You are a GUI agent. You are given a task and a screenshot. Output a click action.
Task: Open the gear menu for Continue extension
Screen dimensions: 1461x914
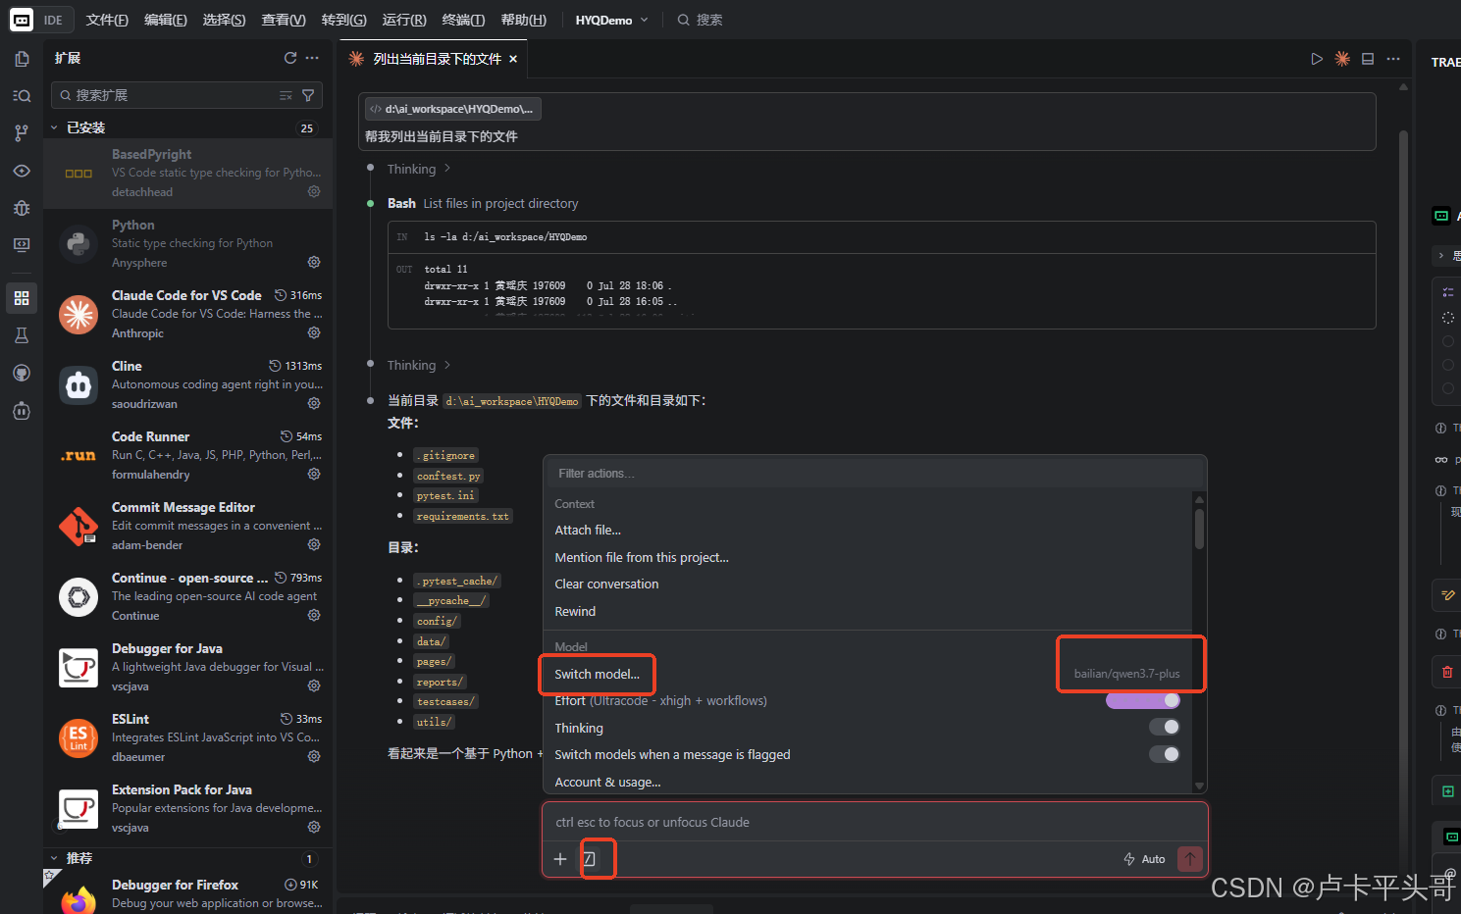point(314,615)
